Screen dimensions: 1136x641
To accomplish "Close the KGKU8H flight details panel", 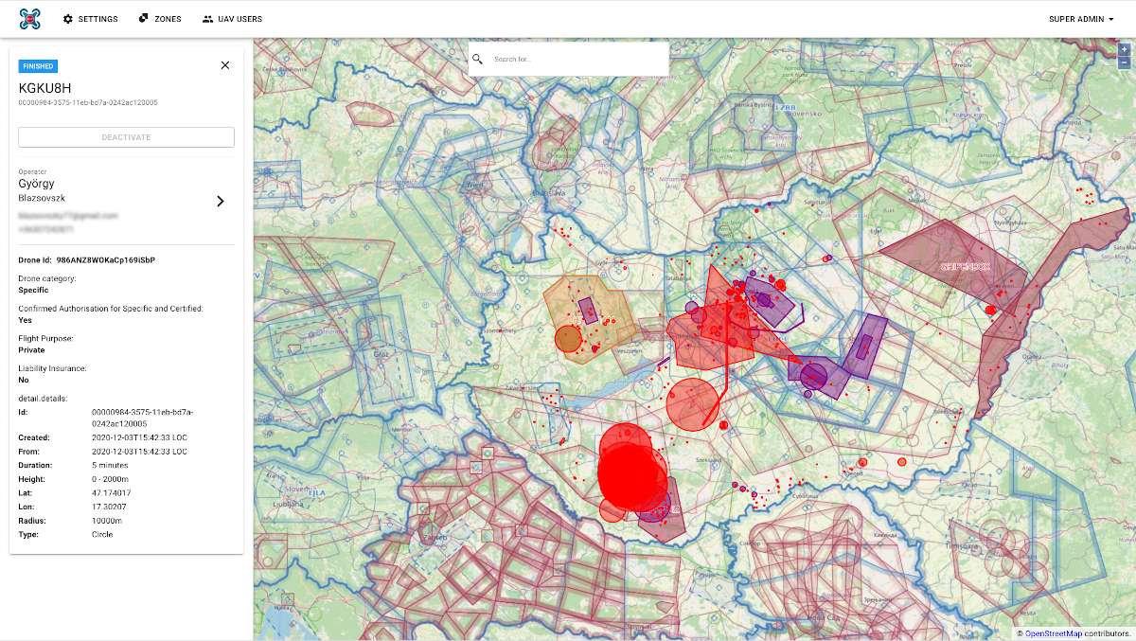I will [x=224, y=65].
